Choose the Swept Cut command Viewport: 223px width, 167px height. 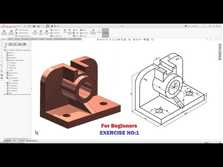pos(55,30)
